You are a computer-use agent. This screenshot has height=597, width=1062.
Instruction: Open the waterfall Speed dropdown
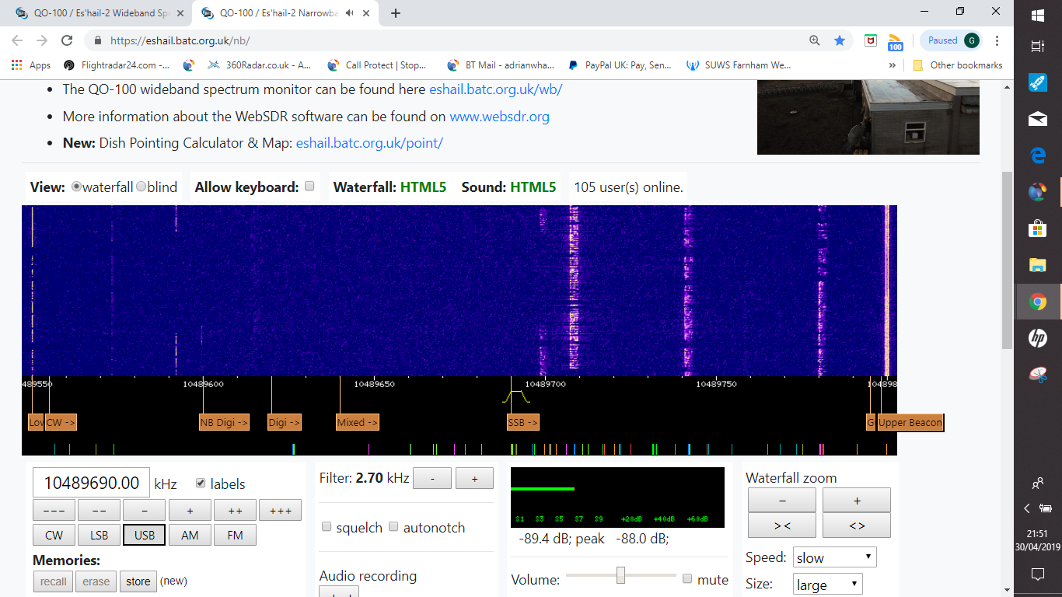(835, 557)
